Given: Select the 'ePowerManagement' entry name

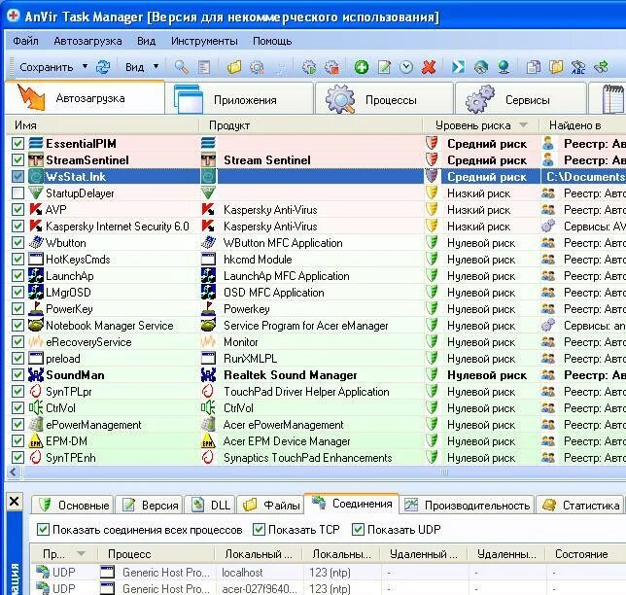Looking at the screenshot, I should [93, 425].
